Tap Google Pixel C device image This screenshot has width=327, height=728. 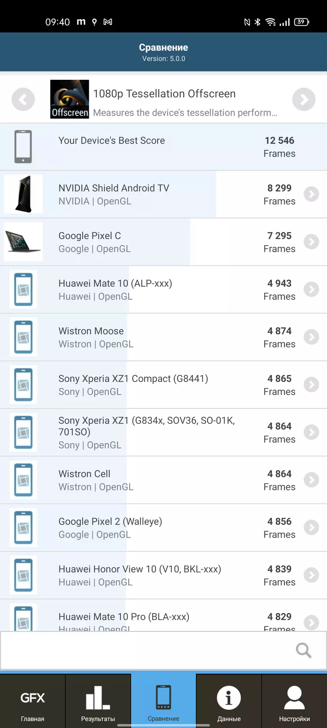click(23, 242)
